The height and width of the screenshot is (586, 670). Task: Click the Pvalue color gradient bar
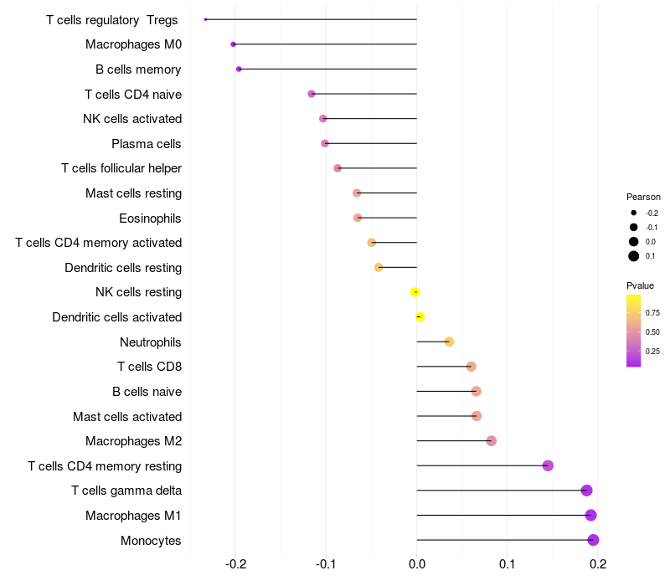click(634, 331)
